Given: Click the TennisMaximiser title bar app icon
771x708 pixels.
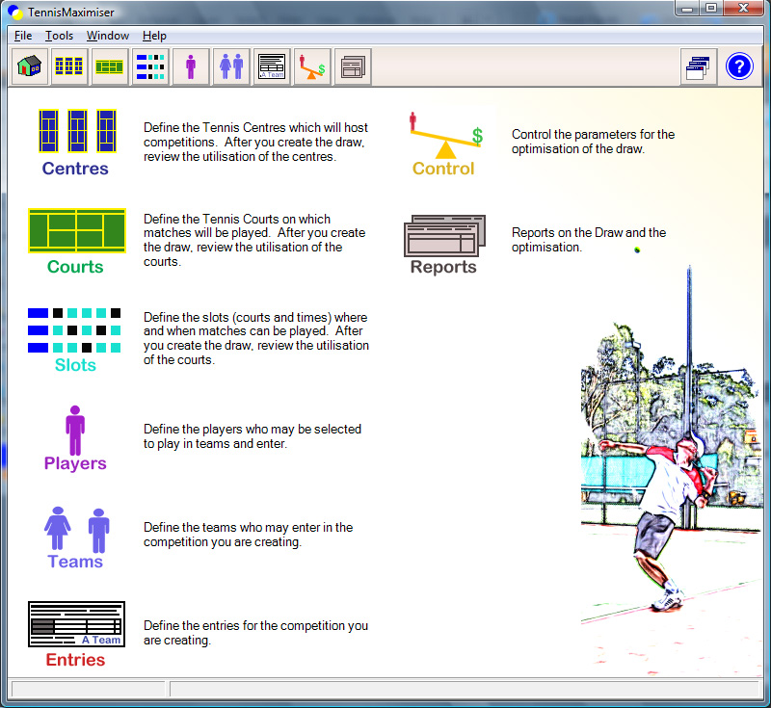Looking at the screenshot, I should 15,13.
